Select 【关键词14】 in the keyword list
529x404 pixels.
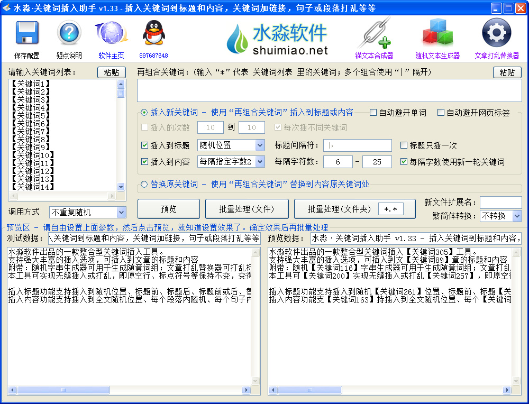click(x=32, y=187)
